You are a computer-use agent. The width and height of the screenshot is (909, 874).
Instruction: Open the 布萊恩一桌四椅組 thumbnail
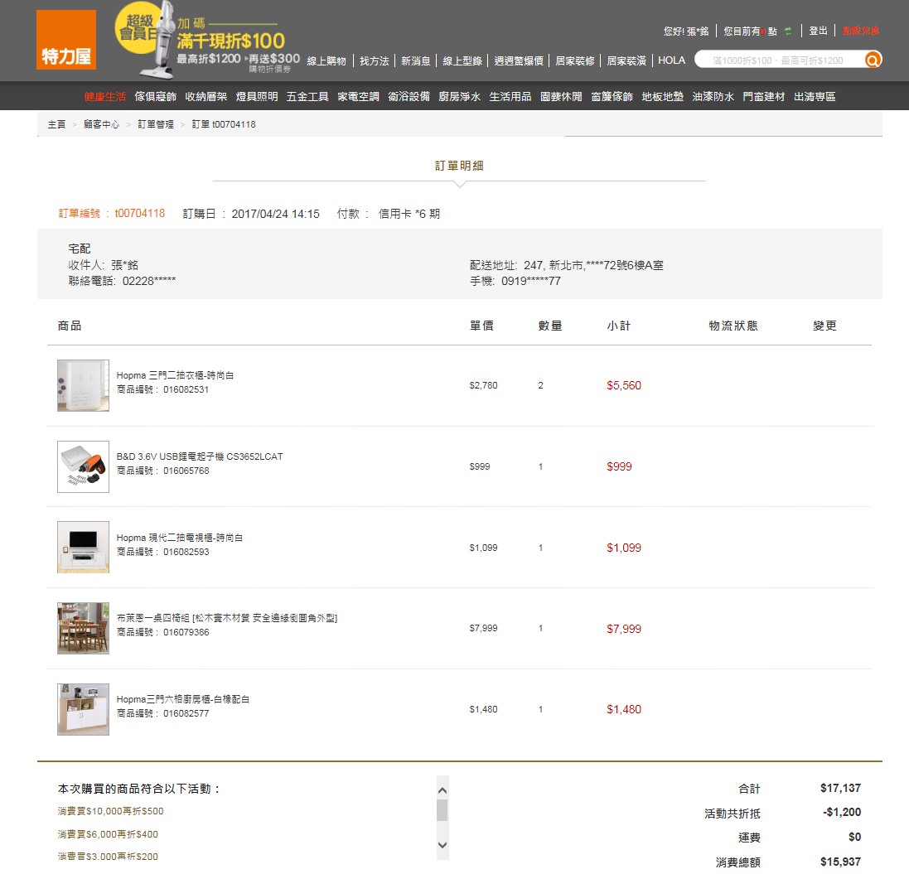coord(83,628)
